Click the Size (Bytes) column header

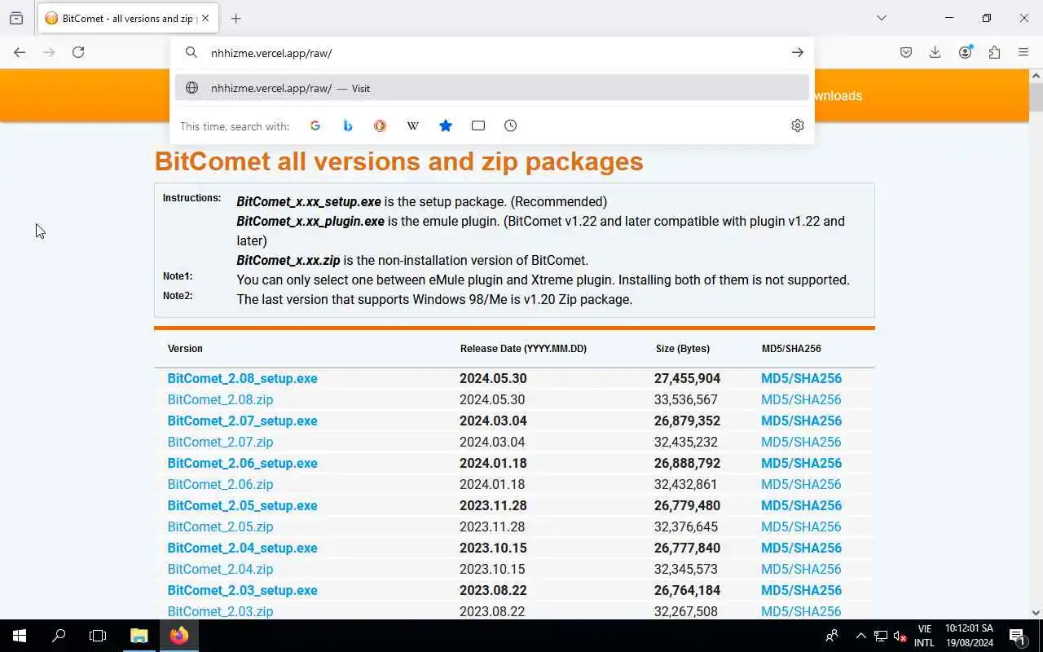(x=682, y=348)
